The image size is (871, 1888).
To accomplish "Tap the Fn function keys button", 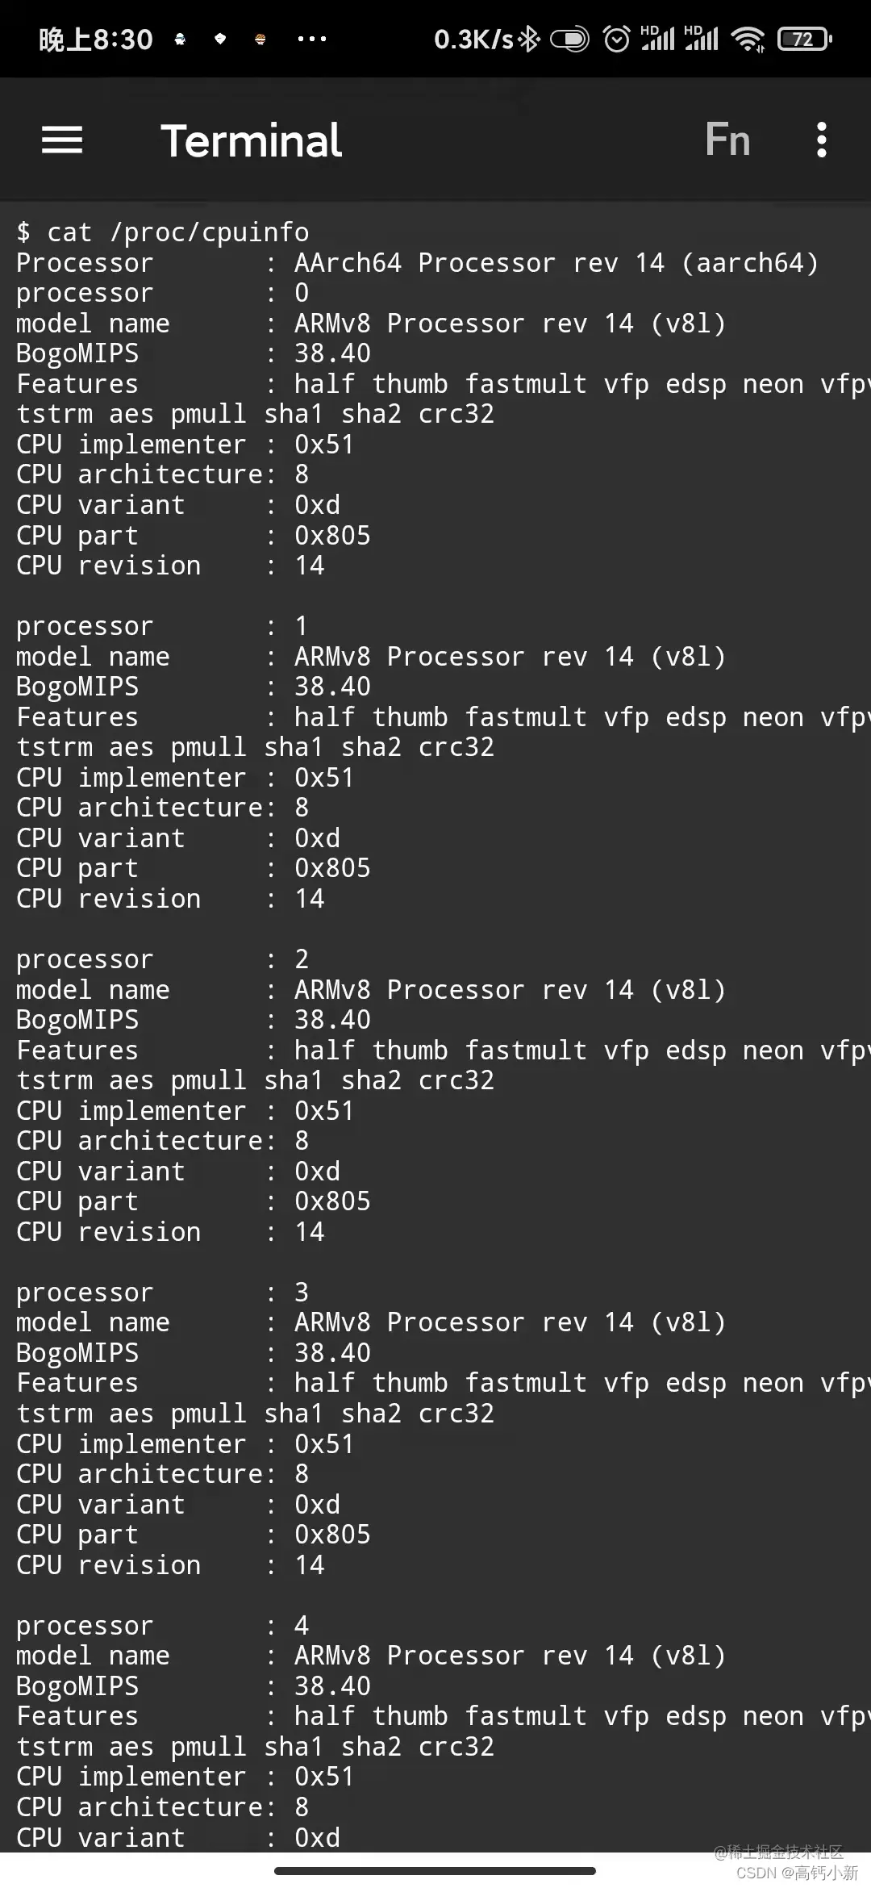I will (727, 140).
